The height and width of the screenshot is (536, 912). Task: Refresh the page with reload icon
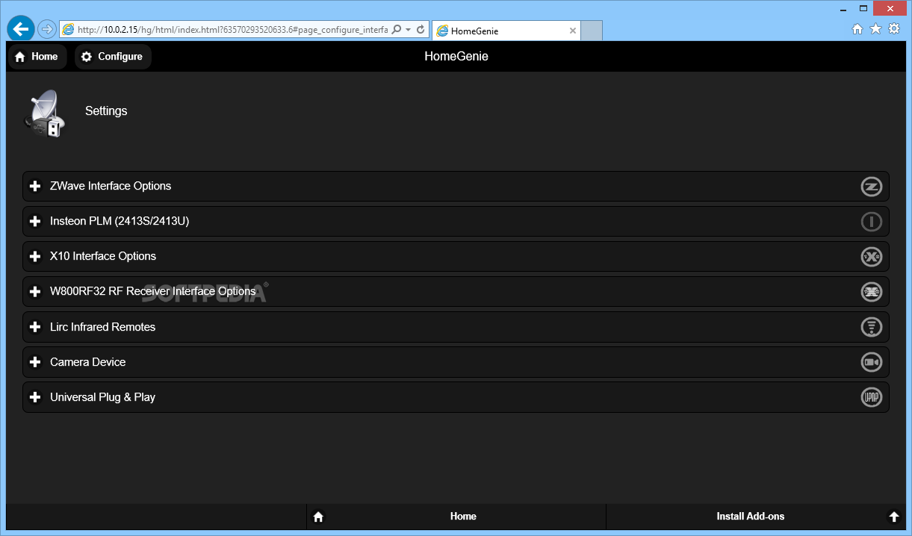421,29
